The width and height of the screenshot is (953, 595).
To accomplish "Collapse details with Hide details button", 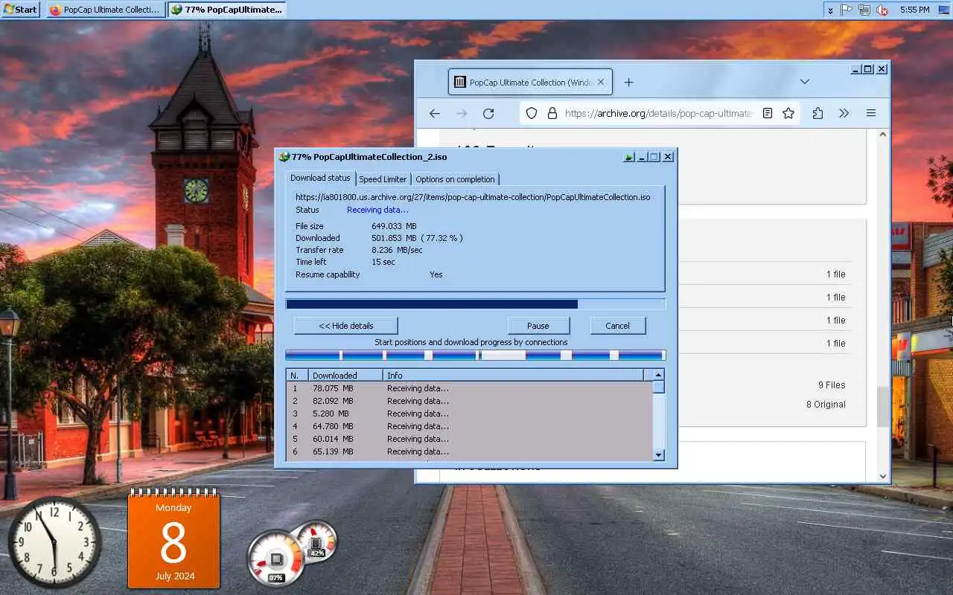I will click(x=345, y=326).
